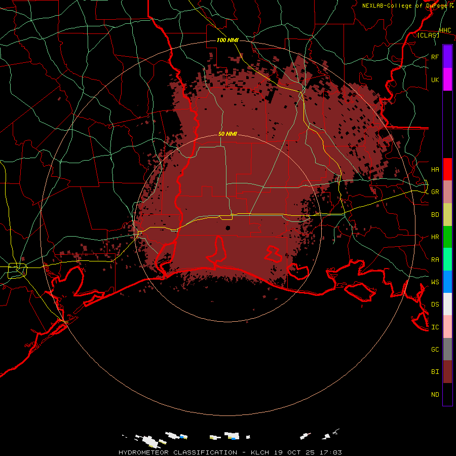Select the 'HR' legend label
456x456 pixels.
click(x=435, y=237)
